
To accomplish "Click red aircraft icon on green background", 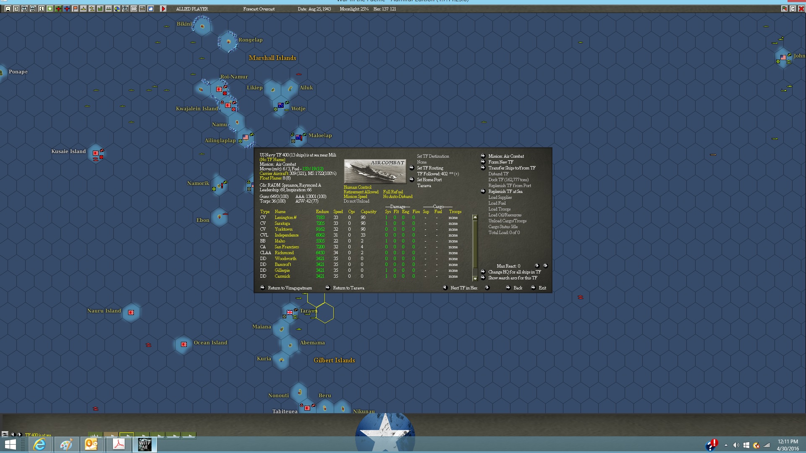I will click(58, 9).
